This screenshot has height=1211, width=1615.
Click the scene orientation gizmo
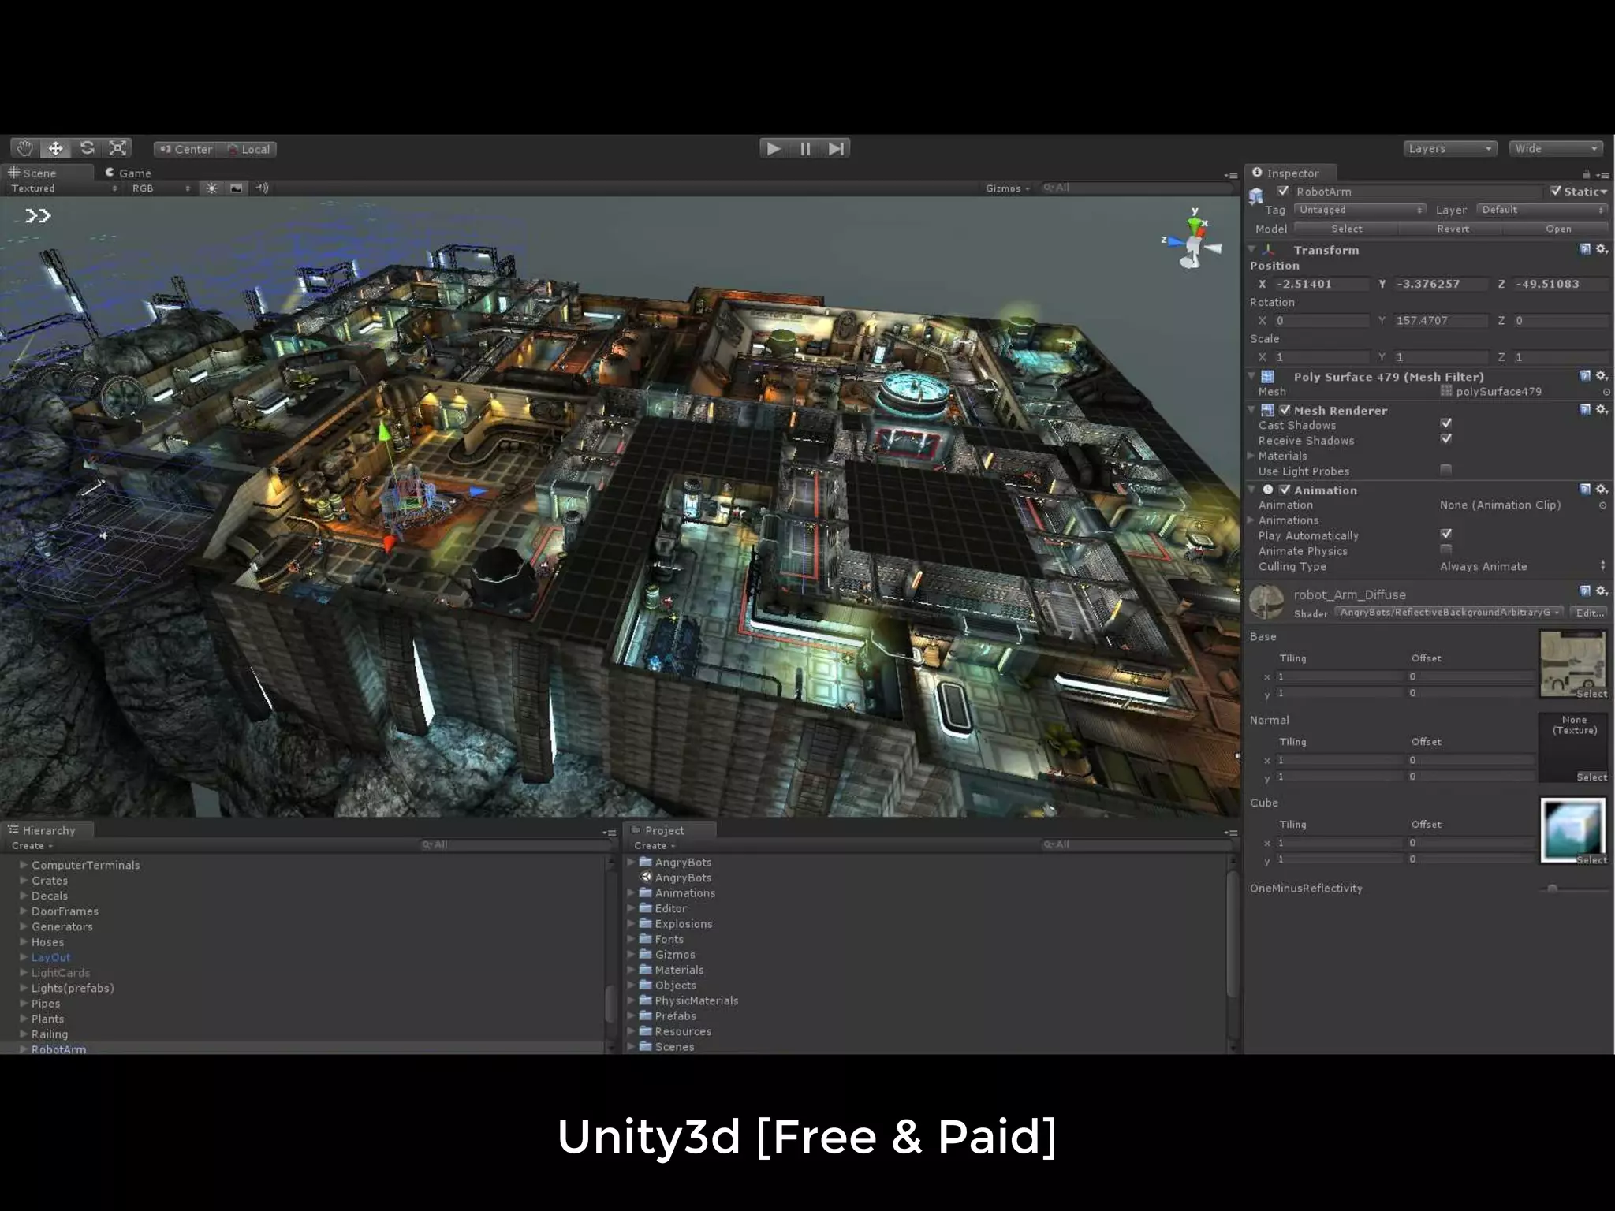(1192, 240)
